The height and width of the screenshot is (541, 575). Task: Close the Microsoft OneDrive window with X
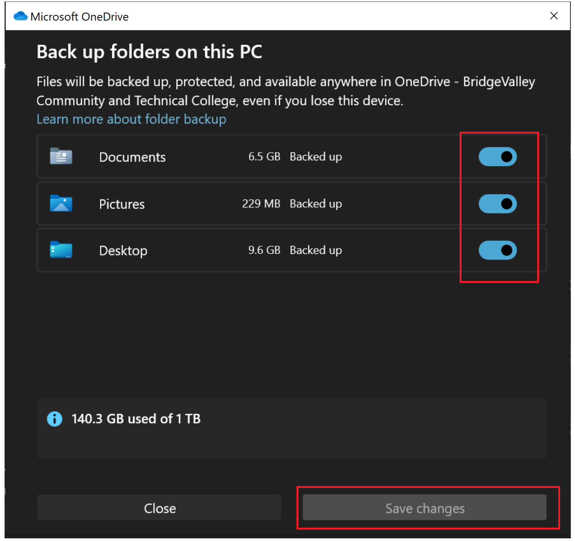pyautogui.click(x=554, y=16)
